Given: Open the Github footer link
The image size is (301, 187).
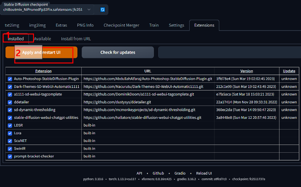Looking at the screenshot, I should (158, 173).
